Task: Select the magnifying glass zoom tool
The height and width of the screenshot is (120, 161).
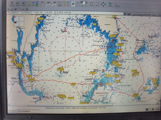Action: click(x=73, y=3)
